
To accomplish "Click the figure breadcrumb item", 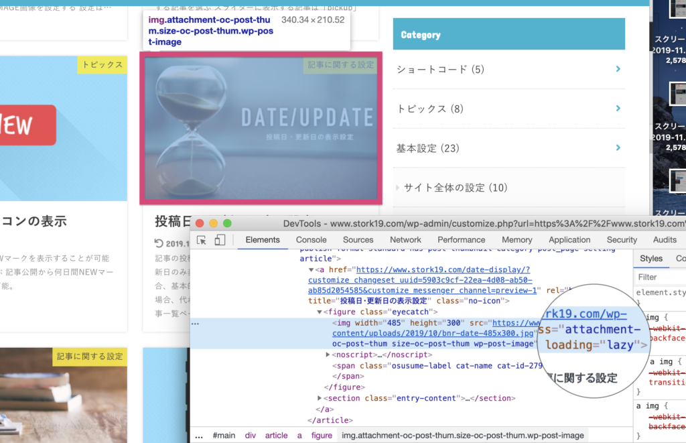I will pyautogui.click(x=322, y=435).
